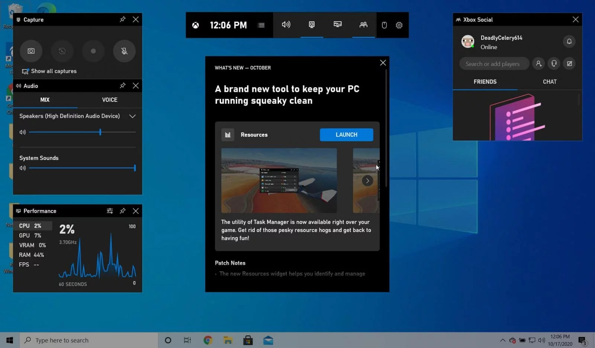Viewport: 595px width, 348px height.
Task: Click the red-marked system tray icon
Action: [x=512, y=340]
